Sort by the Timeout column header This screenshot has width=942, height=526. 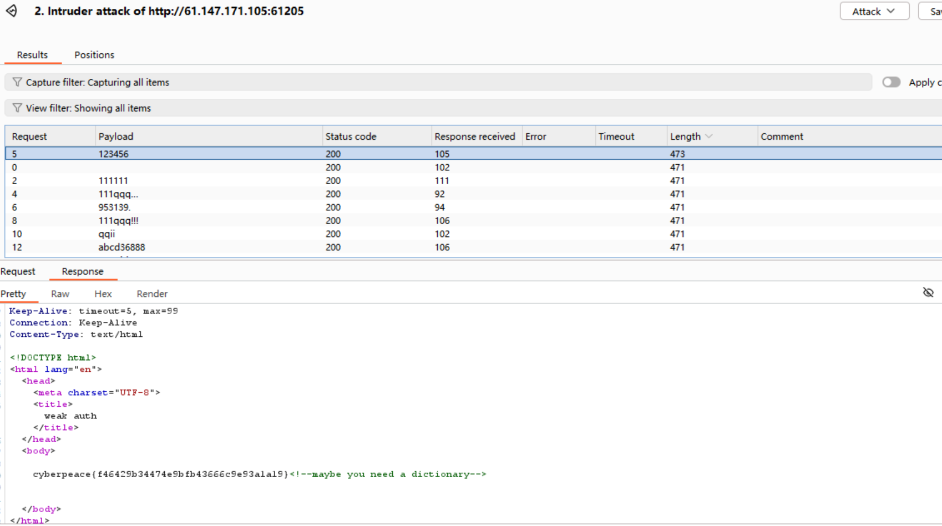[631, 136]
